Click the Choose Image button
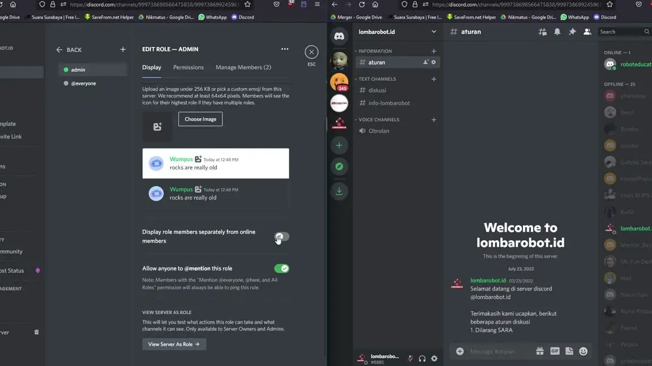Viewport: 652px width, 366px height. pos(200,119)
